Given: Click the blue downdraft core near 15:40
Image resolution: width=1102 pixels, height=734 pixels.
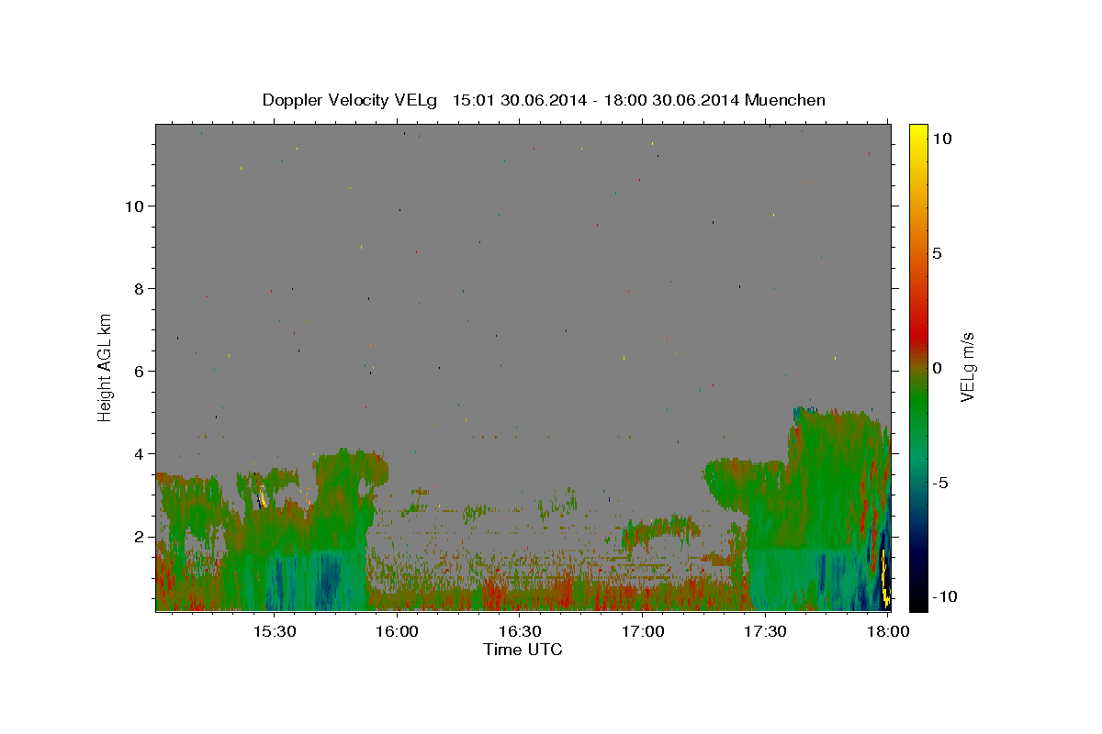Looking at the screenshot, I should pos(328,580).
